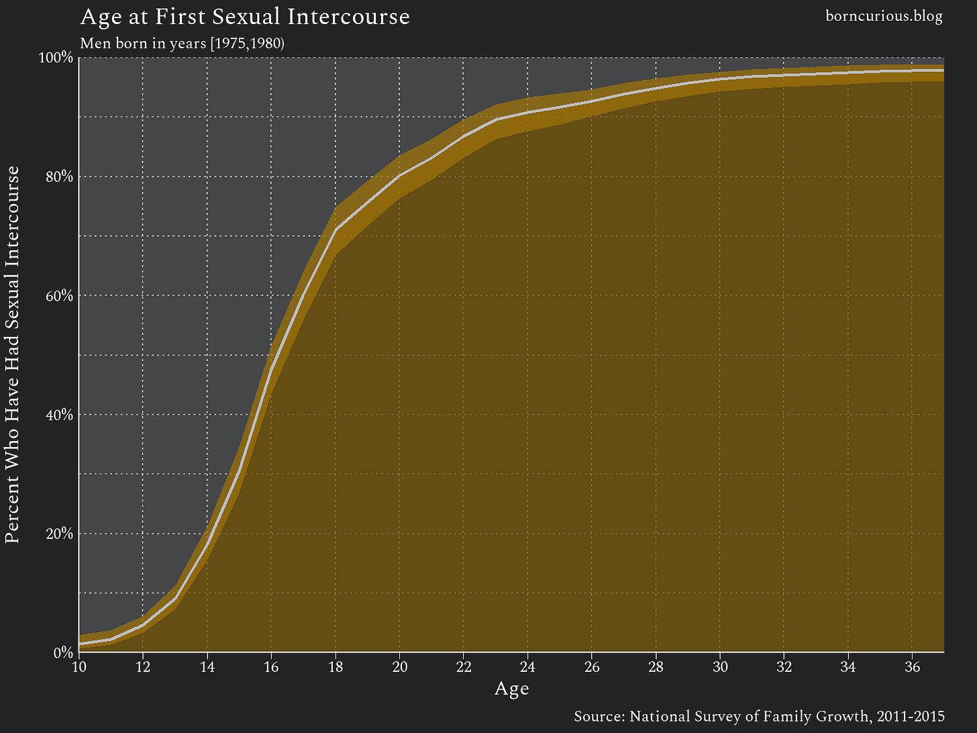Click the y-axis label '20%'
Screen dimensions: 977x733
pyautogui.click(x=60, y=534)
